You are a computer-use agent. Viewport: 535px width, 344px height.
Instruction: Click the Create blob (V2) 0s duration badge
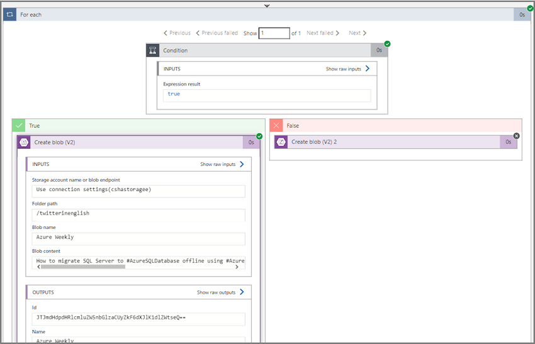tap(251, 142)
